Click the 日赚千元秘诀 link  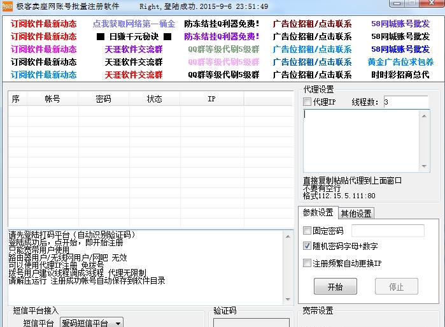coord(134,36)
